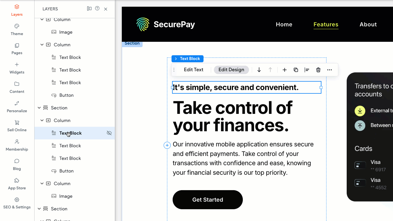Collapse the Section above the highlighted Text Block
393x221 pixels.
pyautogui.click(x=39, y=108)
